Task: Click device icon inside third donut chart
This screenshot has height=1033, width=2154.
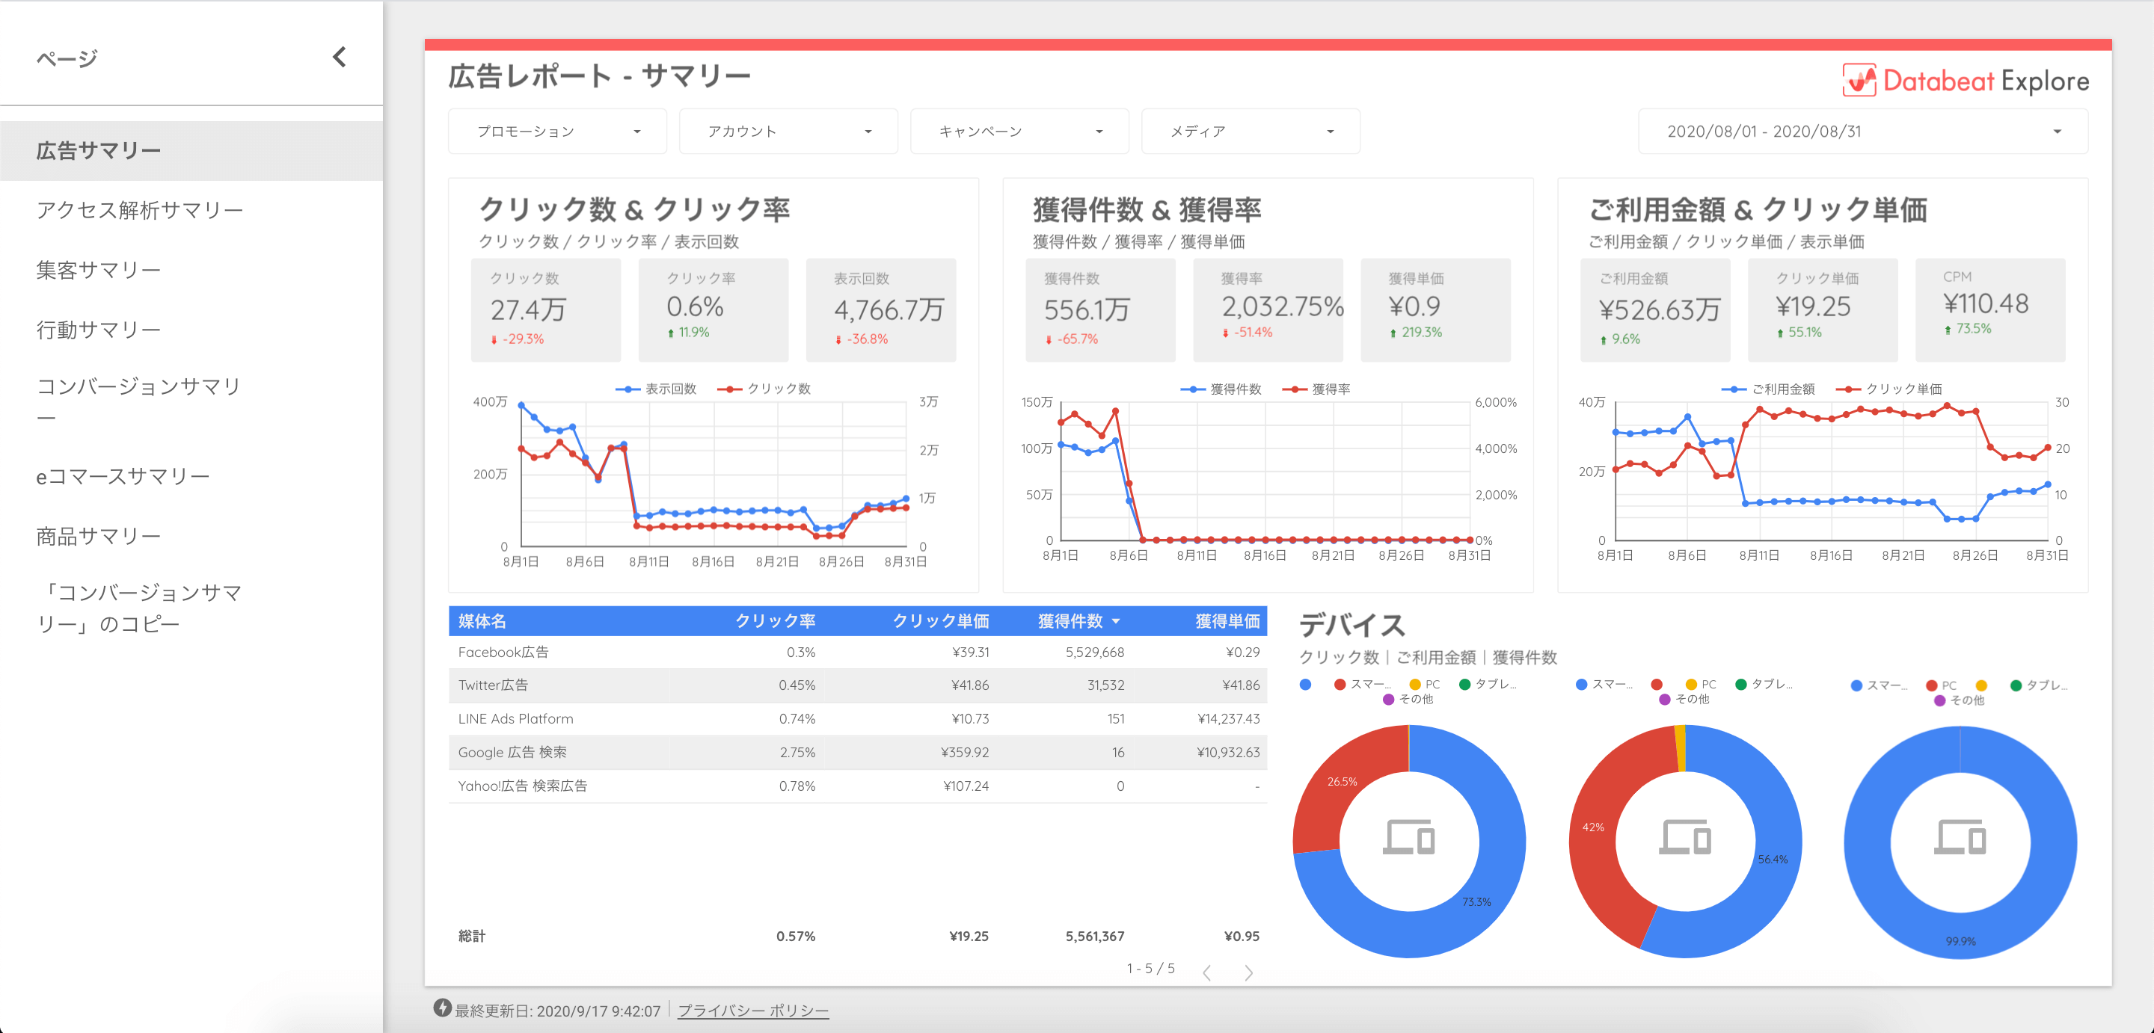Action: (1960, 837)
